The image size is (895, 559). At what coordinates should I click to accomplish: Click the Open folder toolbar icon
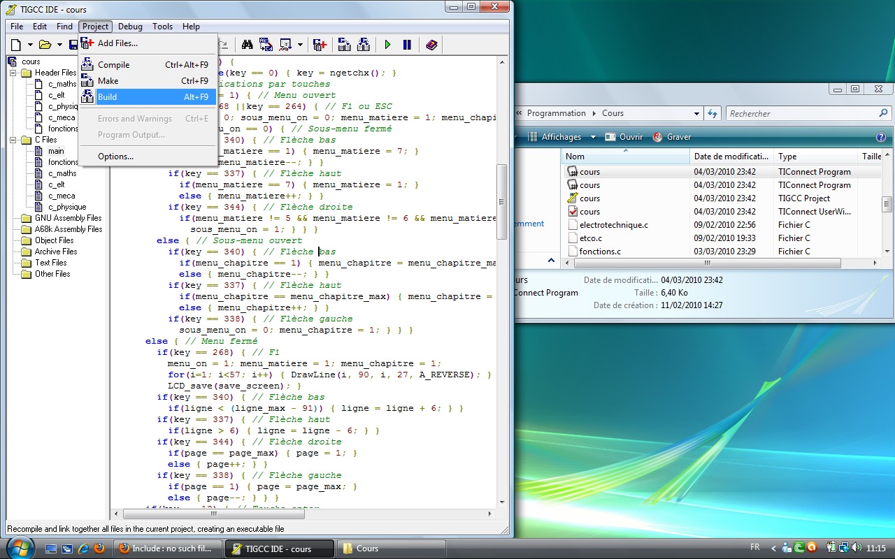coord(45,45)
